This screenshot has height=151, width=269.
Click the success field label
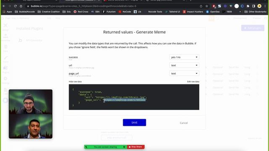73,57
